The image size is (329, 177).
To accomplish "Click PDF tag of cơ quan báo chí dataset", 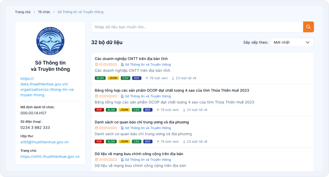I will [x=99, y=142].
